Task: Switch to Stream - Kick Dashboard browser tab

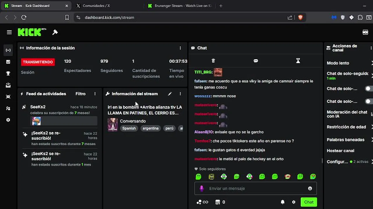Action: click(x=36, y=6)
